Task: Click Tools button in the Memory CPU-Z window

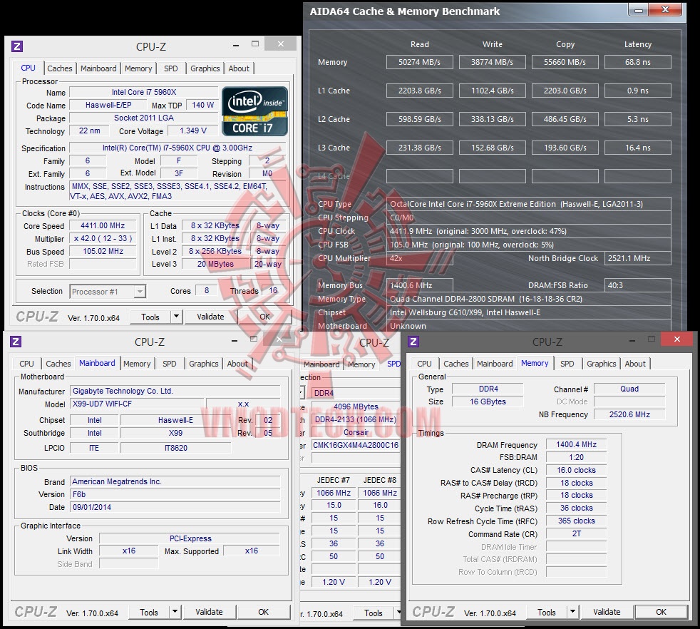Action: [547, 613]
